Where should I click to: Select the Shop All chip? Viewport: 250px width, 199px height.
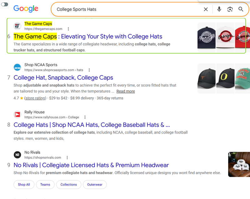click(24, 185)
